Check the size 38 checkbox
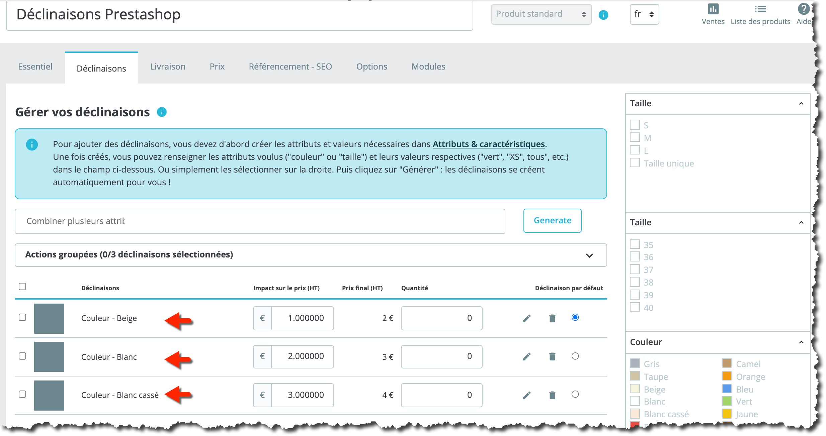The width and height of the screenshot is (826, 436). [x=635, y=282]
